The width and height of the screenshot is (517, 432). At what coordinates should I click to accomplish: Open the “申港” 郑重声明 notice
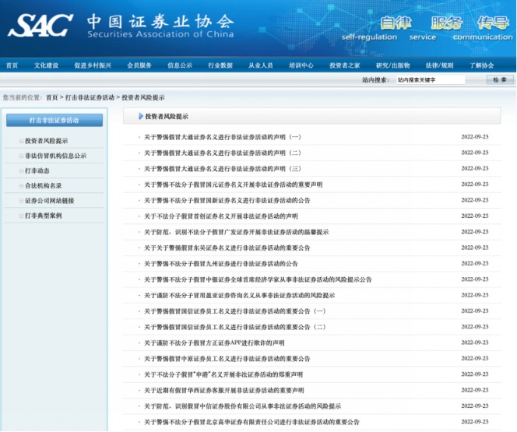(x=223, y=374)
